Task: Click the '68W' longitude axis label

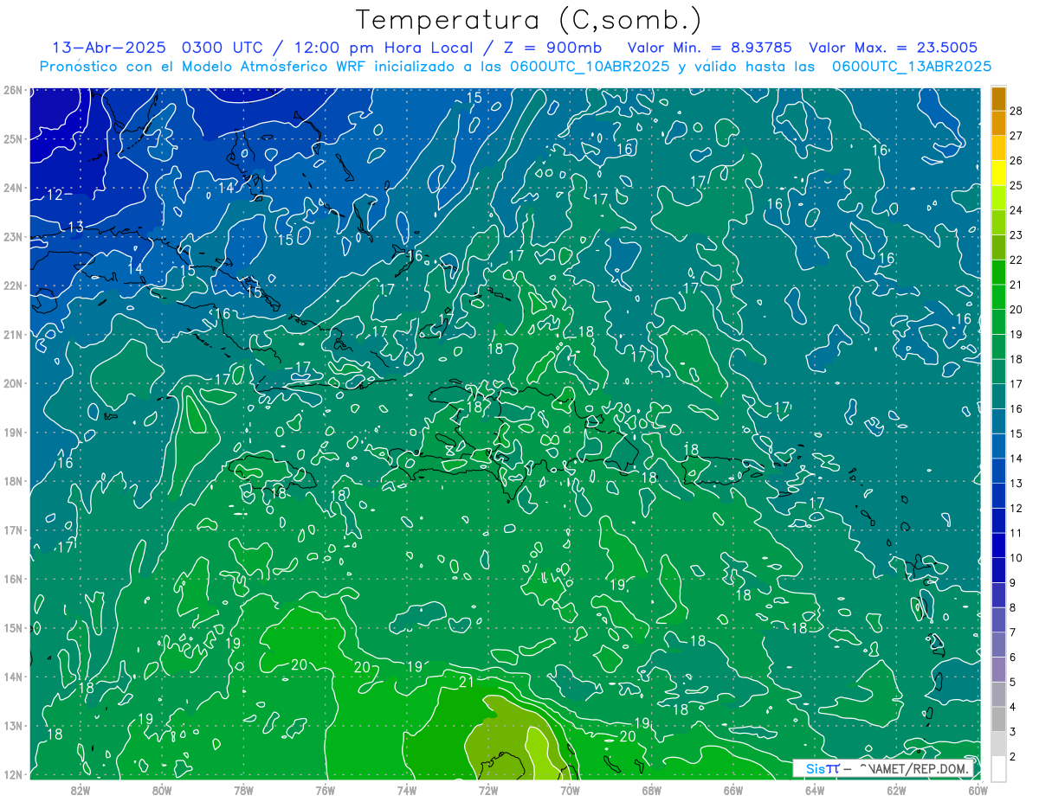Action: click(652, 789)
